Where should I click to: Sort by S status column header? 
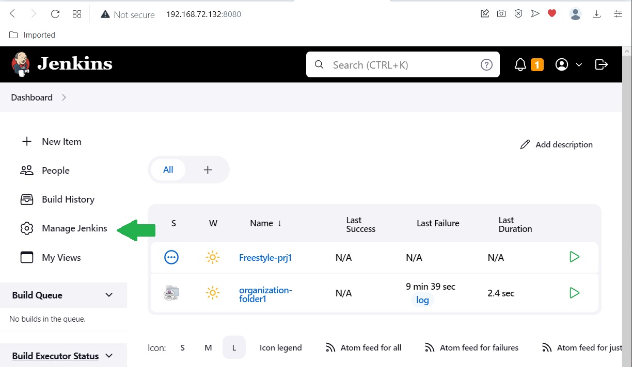tap(173, 223)
